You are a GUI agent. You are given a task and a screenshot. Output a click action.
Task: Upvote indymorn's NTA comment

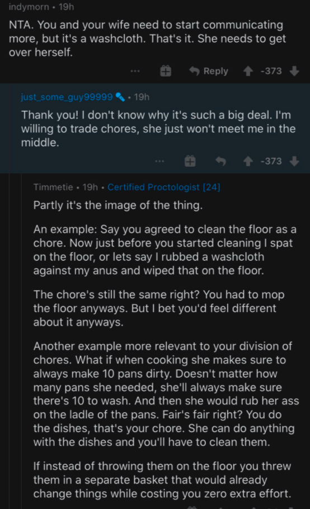point(248,71)
